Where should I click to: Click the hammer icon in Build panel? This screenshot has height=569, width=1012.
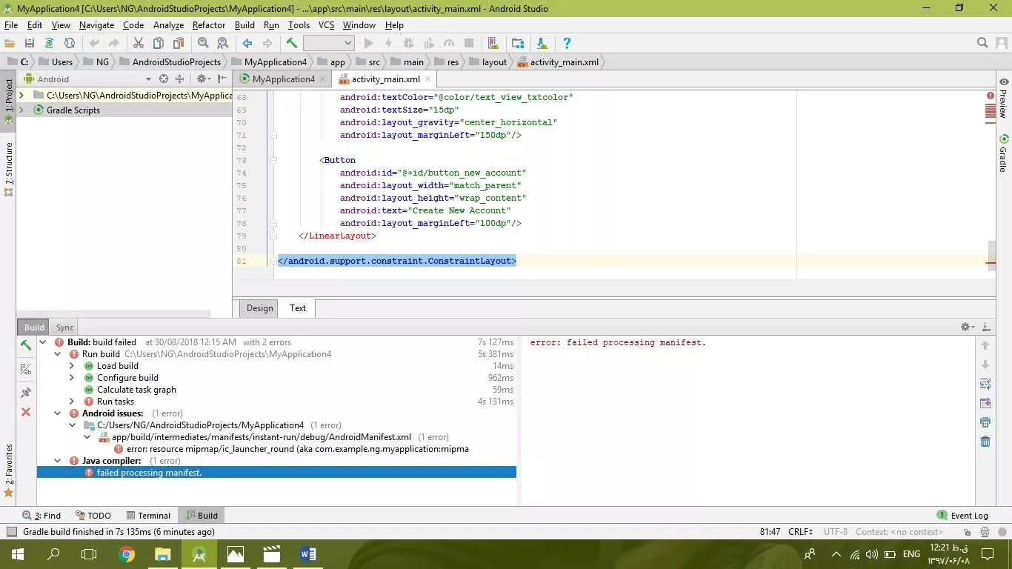pyautogui.click(x=26, y=345)
